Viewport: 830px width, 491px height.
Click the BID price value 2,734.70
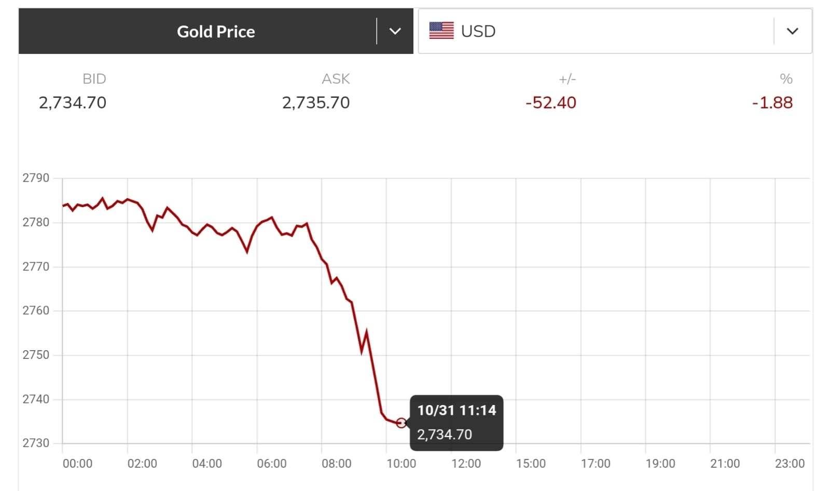point(73,103)
